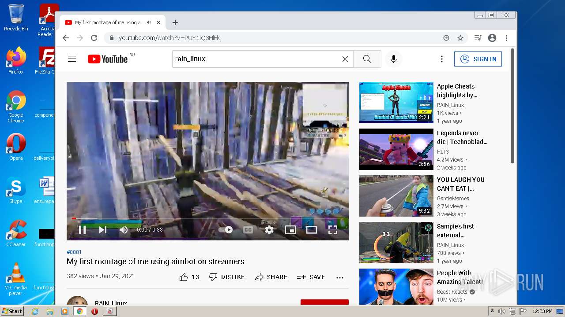Image resolution: width=565 pixels, height=317 pixels.
Task: Open the Chrome profile icon
Action: pyautogui.click(x=492, y=38)
